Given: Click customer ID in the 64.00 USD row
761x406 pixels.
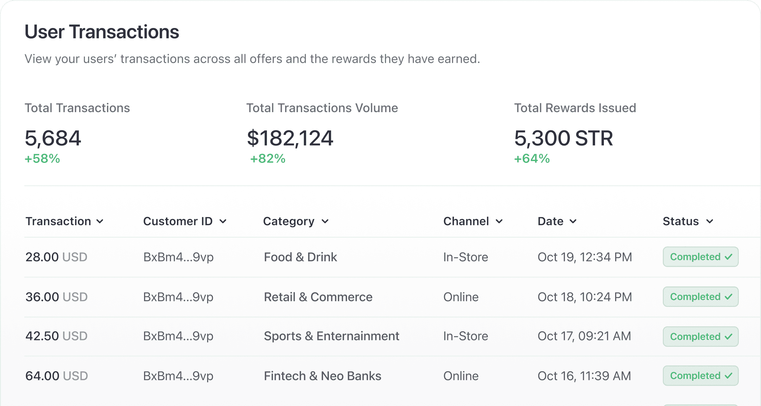Looking at the screenshot, I should 178,376.
